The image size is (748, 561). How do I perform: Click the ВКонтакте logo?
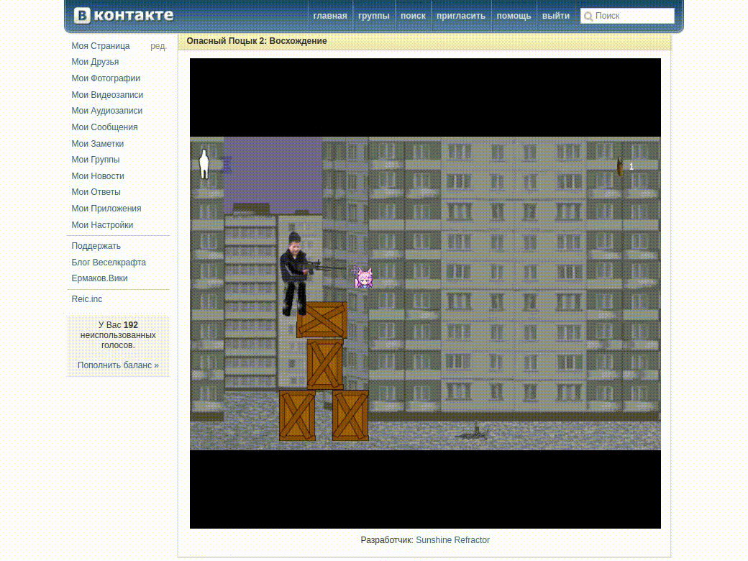tap(124, 15)
